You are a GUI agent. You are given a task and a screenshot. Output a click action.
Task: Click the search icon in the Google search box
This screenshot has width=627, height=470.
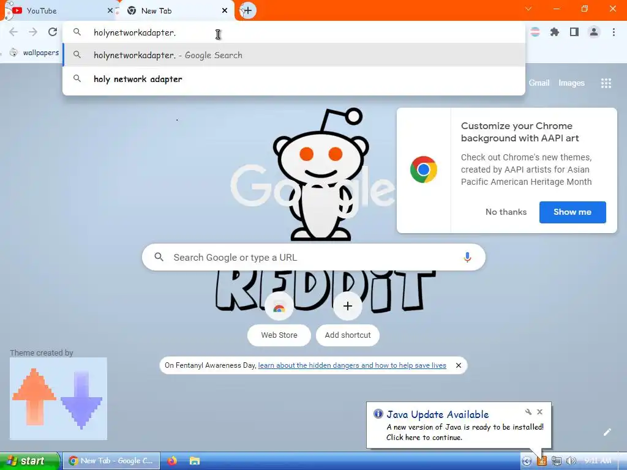pos(159,256)
